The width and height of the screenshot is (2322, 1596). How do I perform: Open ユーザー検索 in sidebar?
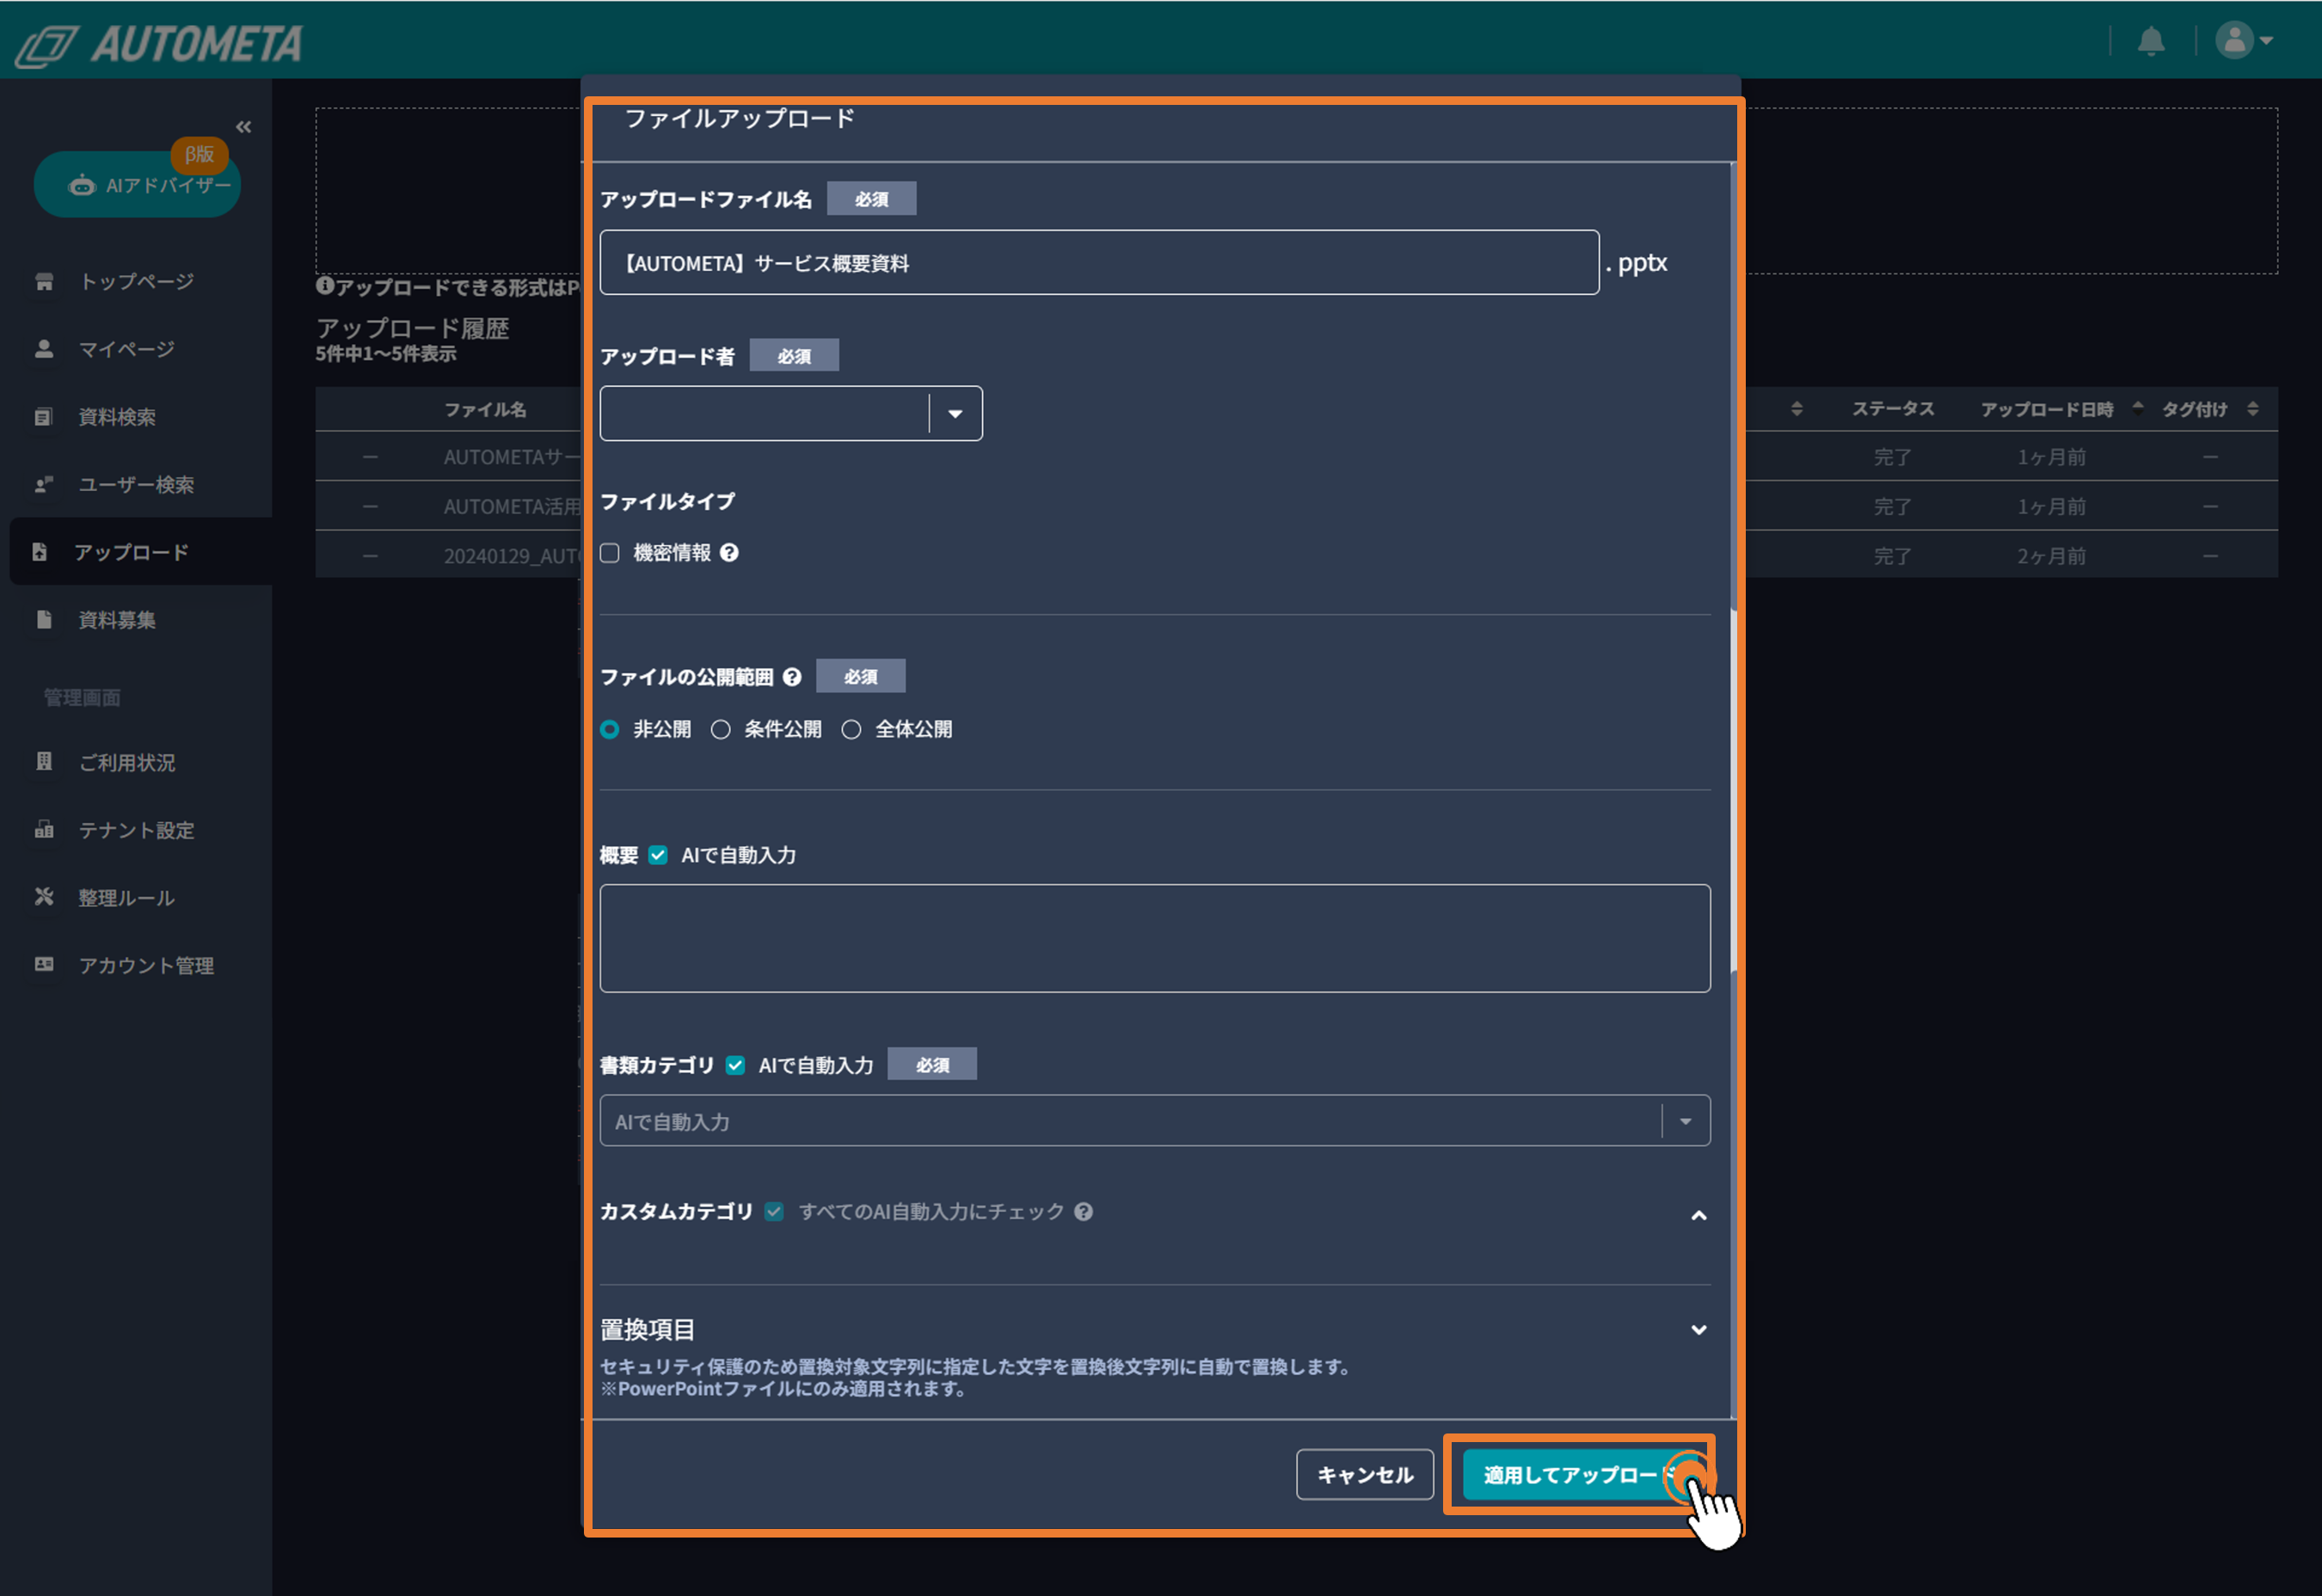136,485
